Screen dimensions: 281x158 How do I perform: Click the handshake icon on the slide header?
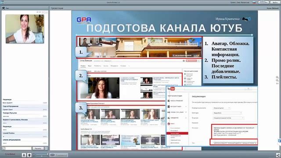247,19
